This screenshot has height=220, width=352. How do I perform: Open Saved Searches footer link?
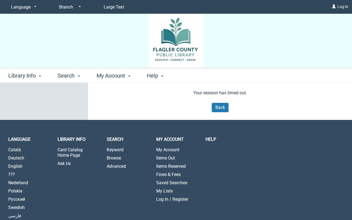[172, 183]
